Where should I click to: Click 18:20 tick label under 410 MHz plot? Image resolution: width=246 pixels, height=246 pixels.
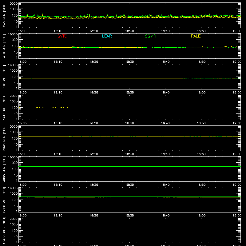(x=94, y=62)
